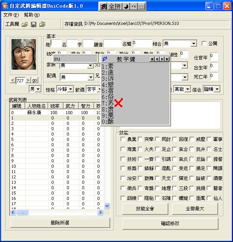This screenshot has width=233, height=242.
Task: Click the horizontal scrollbar thumb in 武將列表
Action: point(22,213)
